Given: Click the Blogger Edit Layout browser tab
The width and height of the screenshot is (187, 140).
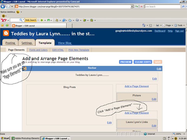Looking at the screenshot, I should tap(39, 26).
